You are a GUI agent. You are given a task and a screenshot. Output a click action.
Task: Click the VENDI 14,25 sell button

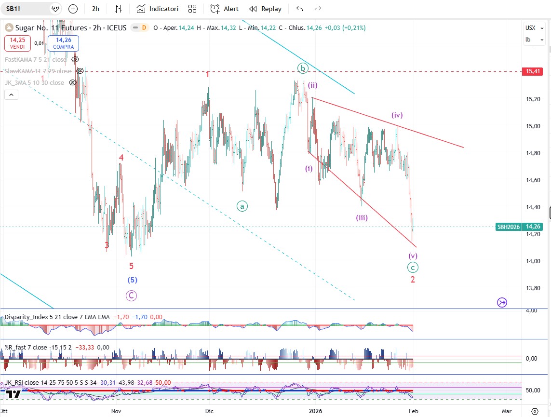tap(18, 43)
